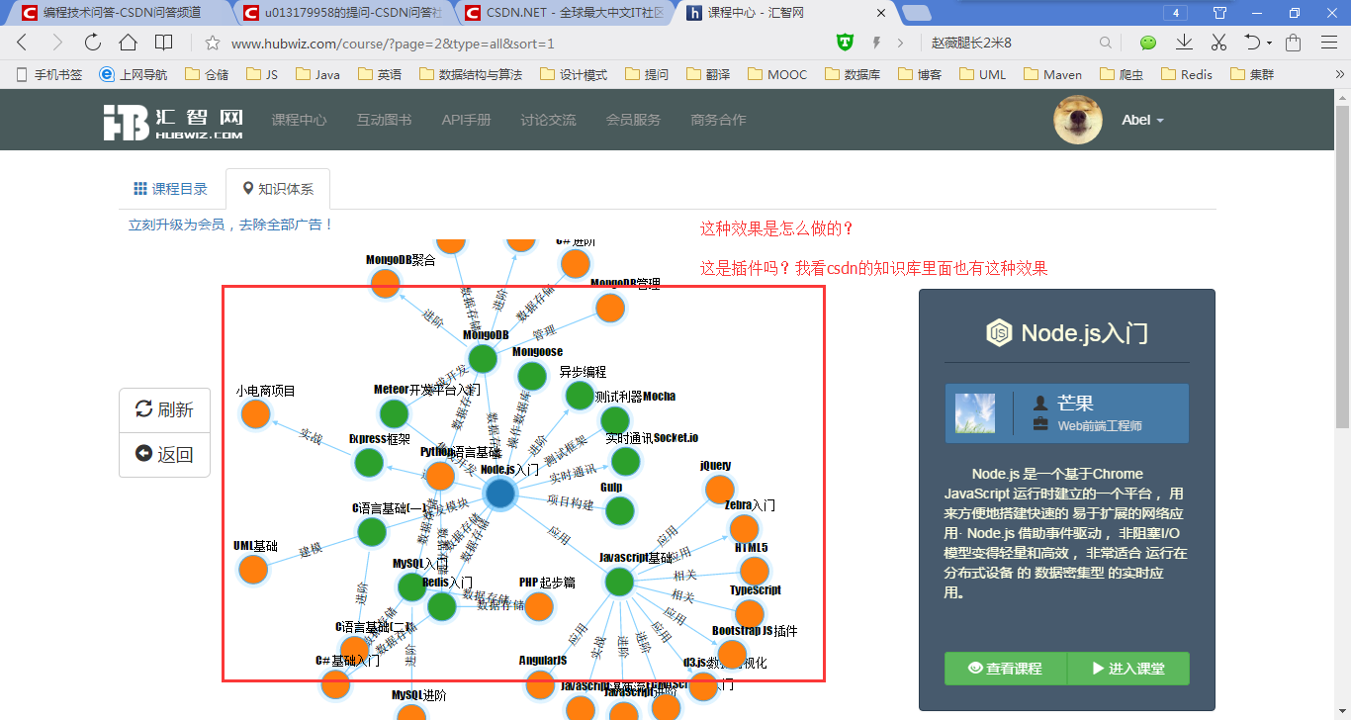Viewport: 1351px width, 720px height.
Task: Click the lightning speed mode icon
Action: click(875, 43)
